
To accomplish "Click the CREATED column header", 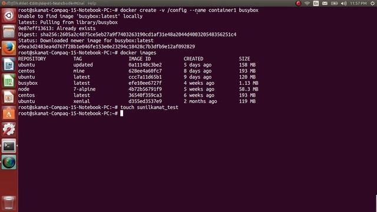I will coord(193,59).
